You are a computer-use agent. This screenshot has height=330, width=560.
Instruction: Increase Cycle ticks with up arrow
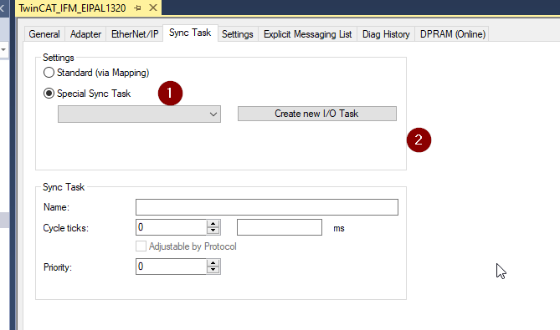click(x=213, y=224)
